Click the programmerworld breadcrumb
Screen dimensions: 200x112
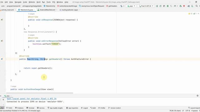click(x=13, y=6)
